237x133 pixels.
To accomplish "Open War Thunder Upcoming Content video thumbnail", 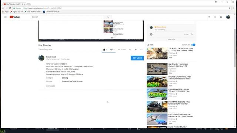I will click(x=157, y=69).
